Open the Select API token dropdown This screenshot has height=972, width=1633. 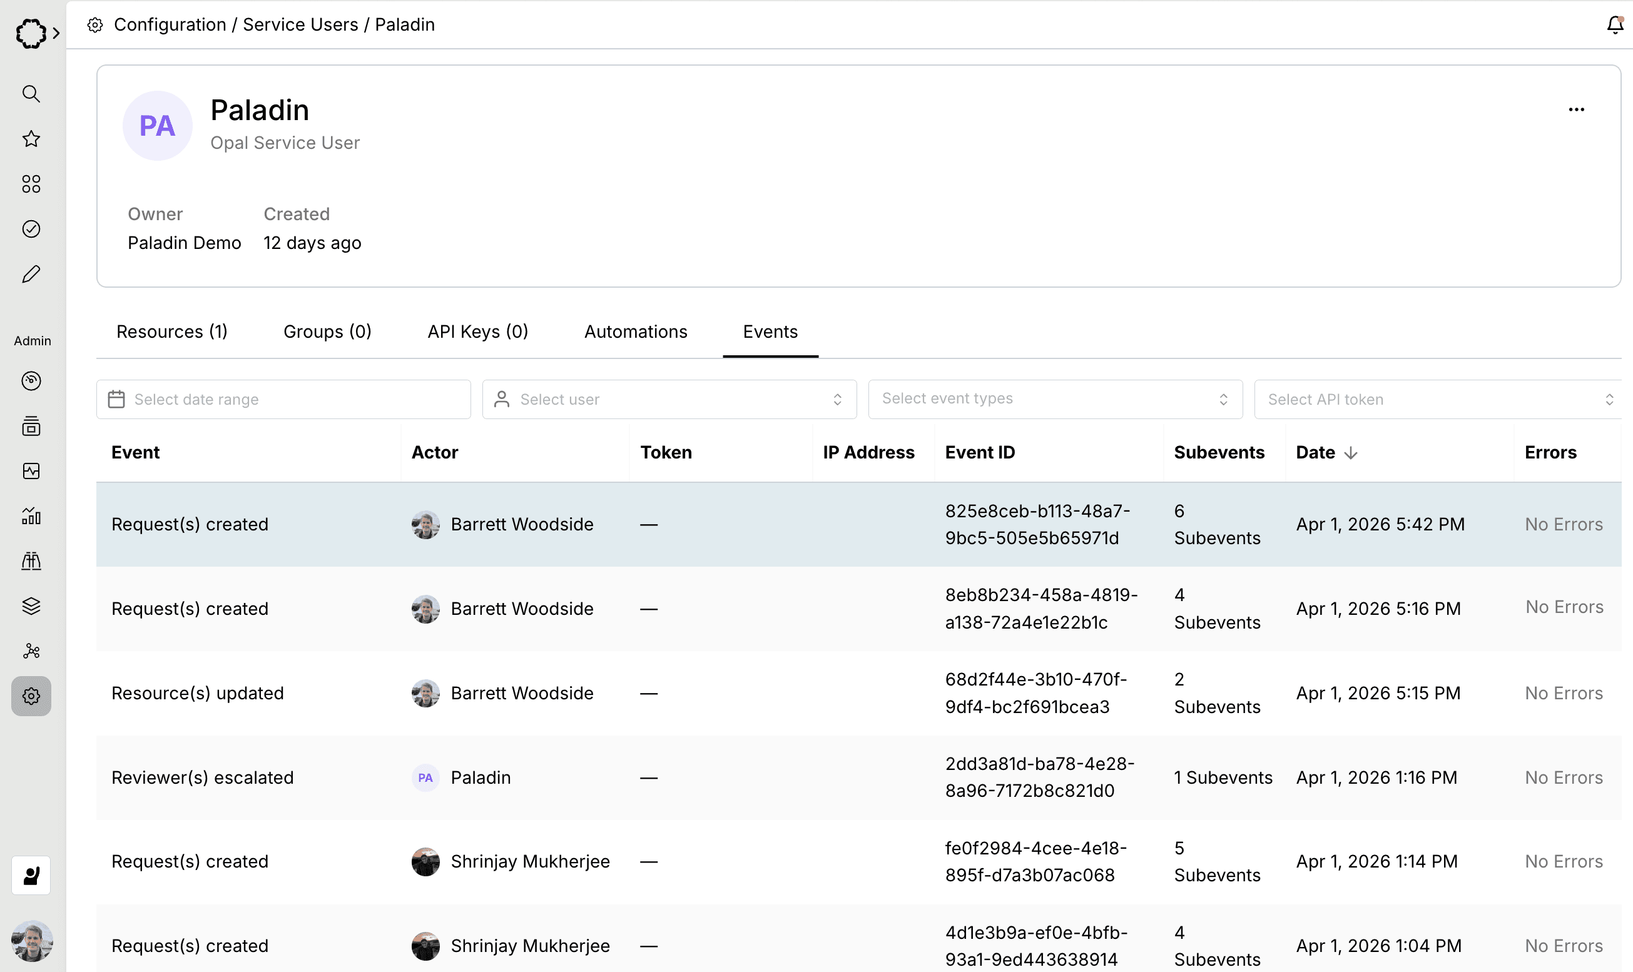click(x=1438, y=400)
